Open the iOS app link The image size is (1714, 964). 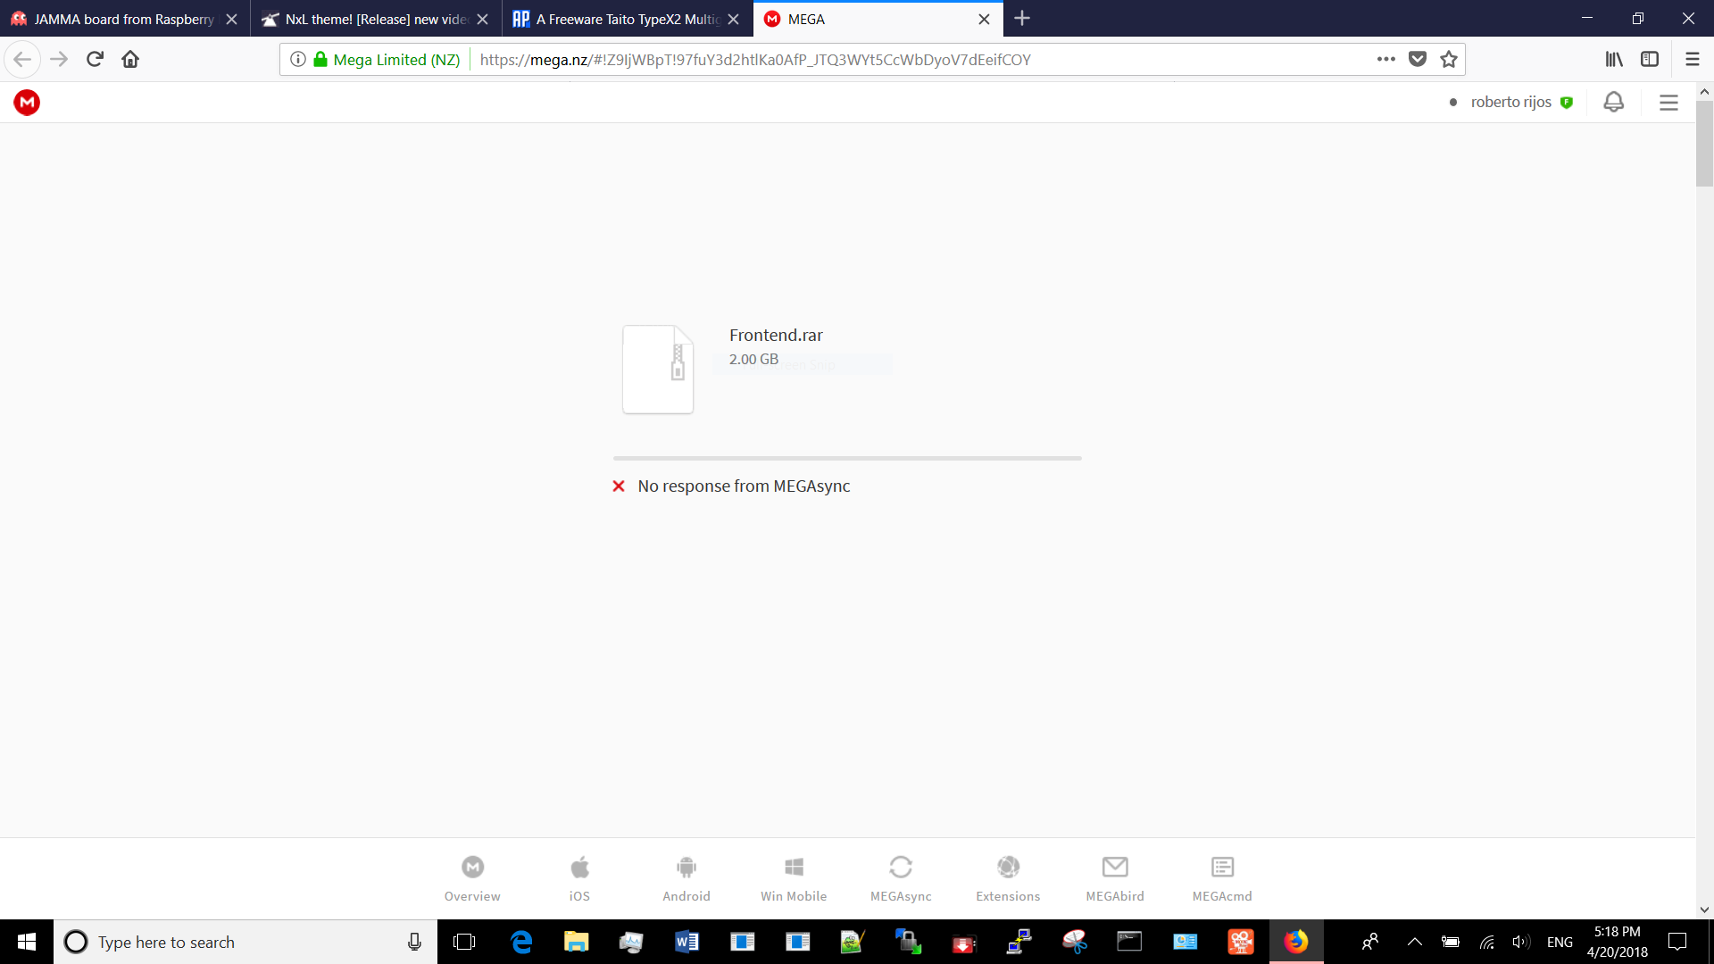(579, 879)
